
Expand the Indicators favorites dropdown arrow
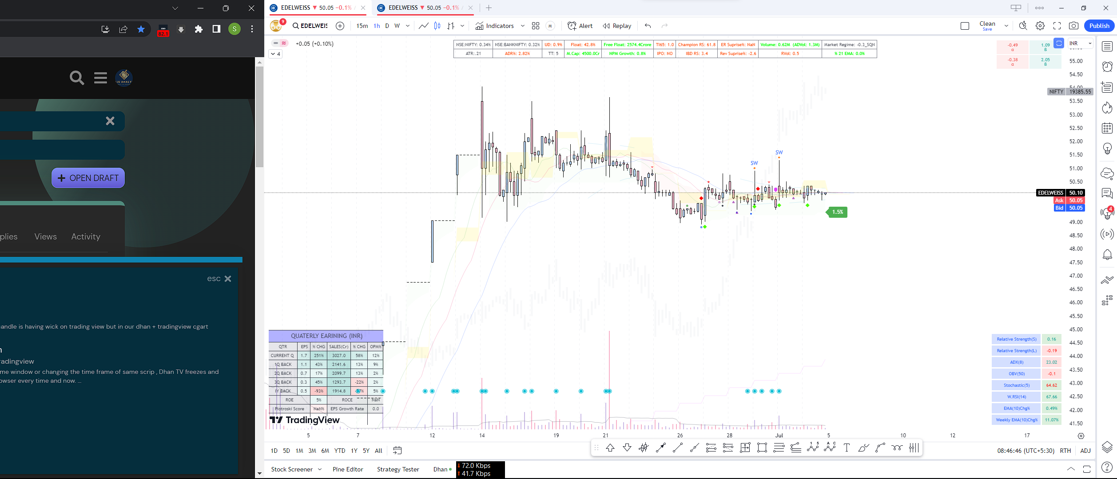523,26
